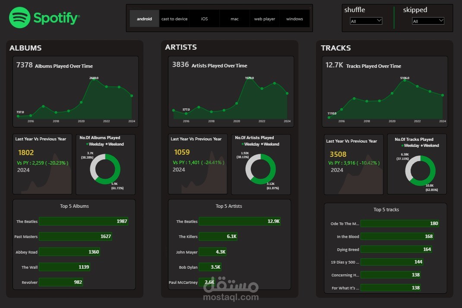The image size is (462, 308).
Task: Click The Wall album bar
Action: (x=64, y=267)
